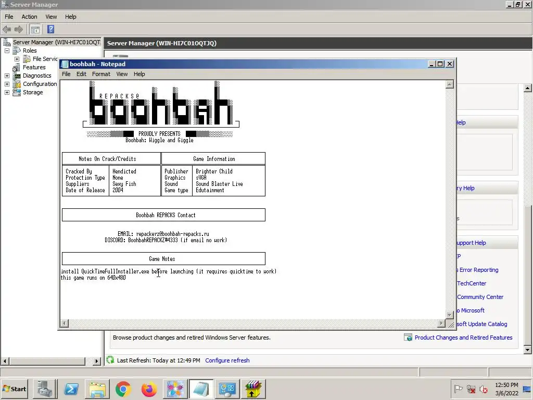
Task: Click the email address line in Notepad
Action: 163,234
